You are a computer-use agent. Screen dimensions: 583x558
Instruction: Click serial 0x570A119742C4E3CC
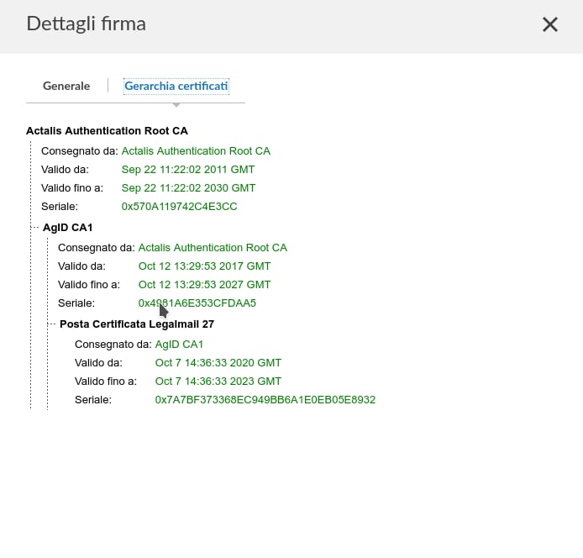pos(179,207)
